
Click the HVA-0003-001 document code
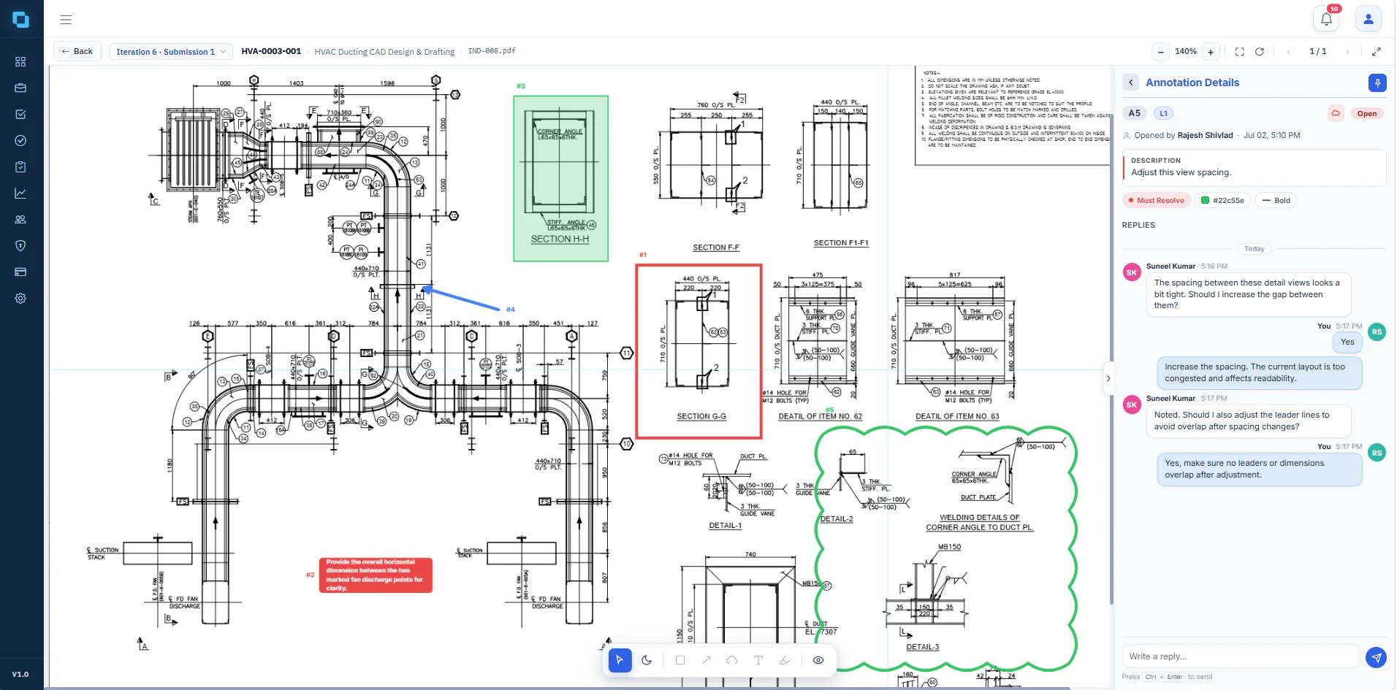(271, 51)
